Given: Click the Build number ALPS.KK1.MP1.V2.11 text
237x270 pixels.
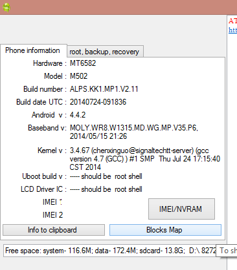Looking at the screenshot, I should (104, 89).
